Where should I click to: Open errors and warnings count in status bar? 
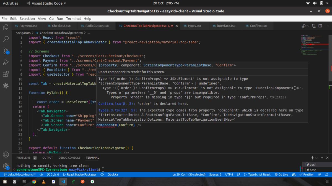click(53, 174)
